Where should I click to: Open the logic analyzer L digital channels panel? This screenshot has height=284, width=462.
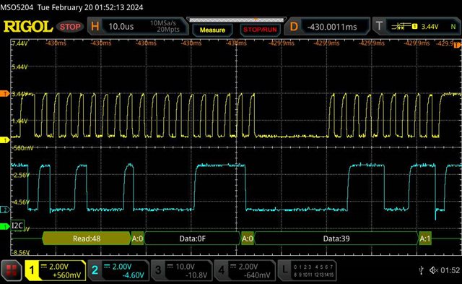coord(307,270)
